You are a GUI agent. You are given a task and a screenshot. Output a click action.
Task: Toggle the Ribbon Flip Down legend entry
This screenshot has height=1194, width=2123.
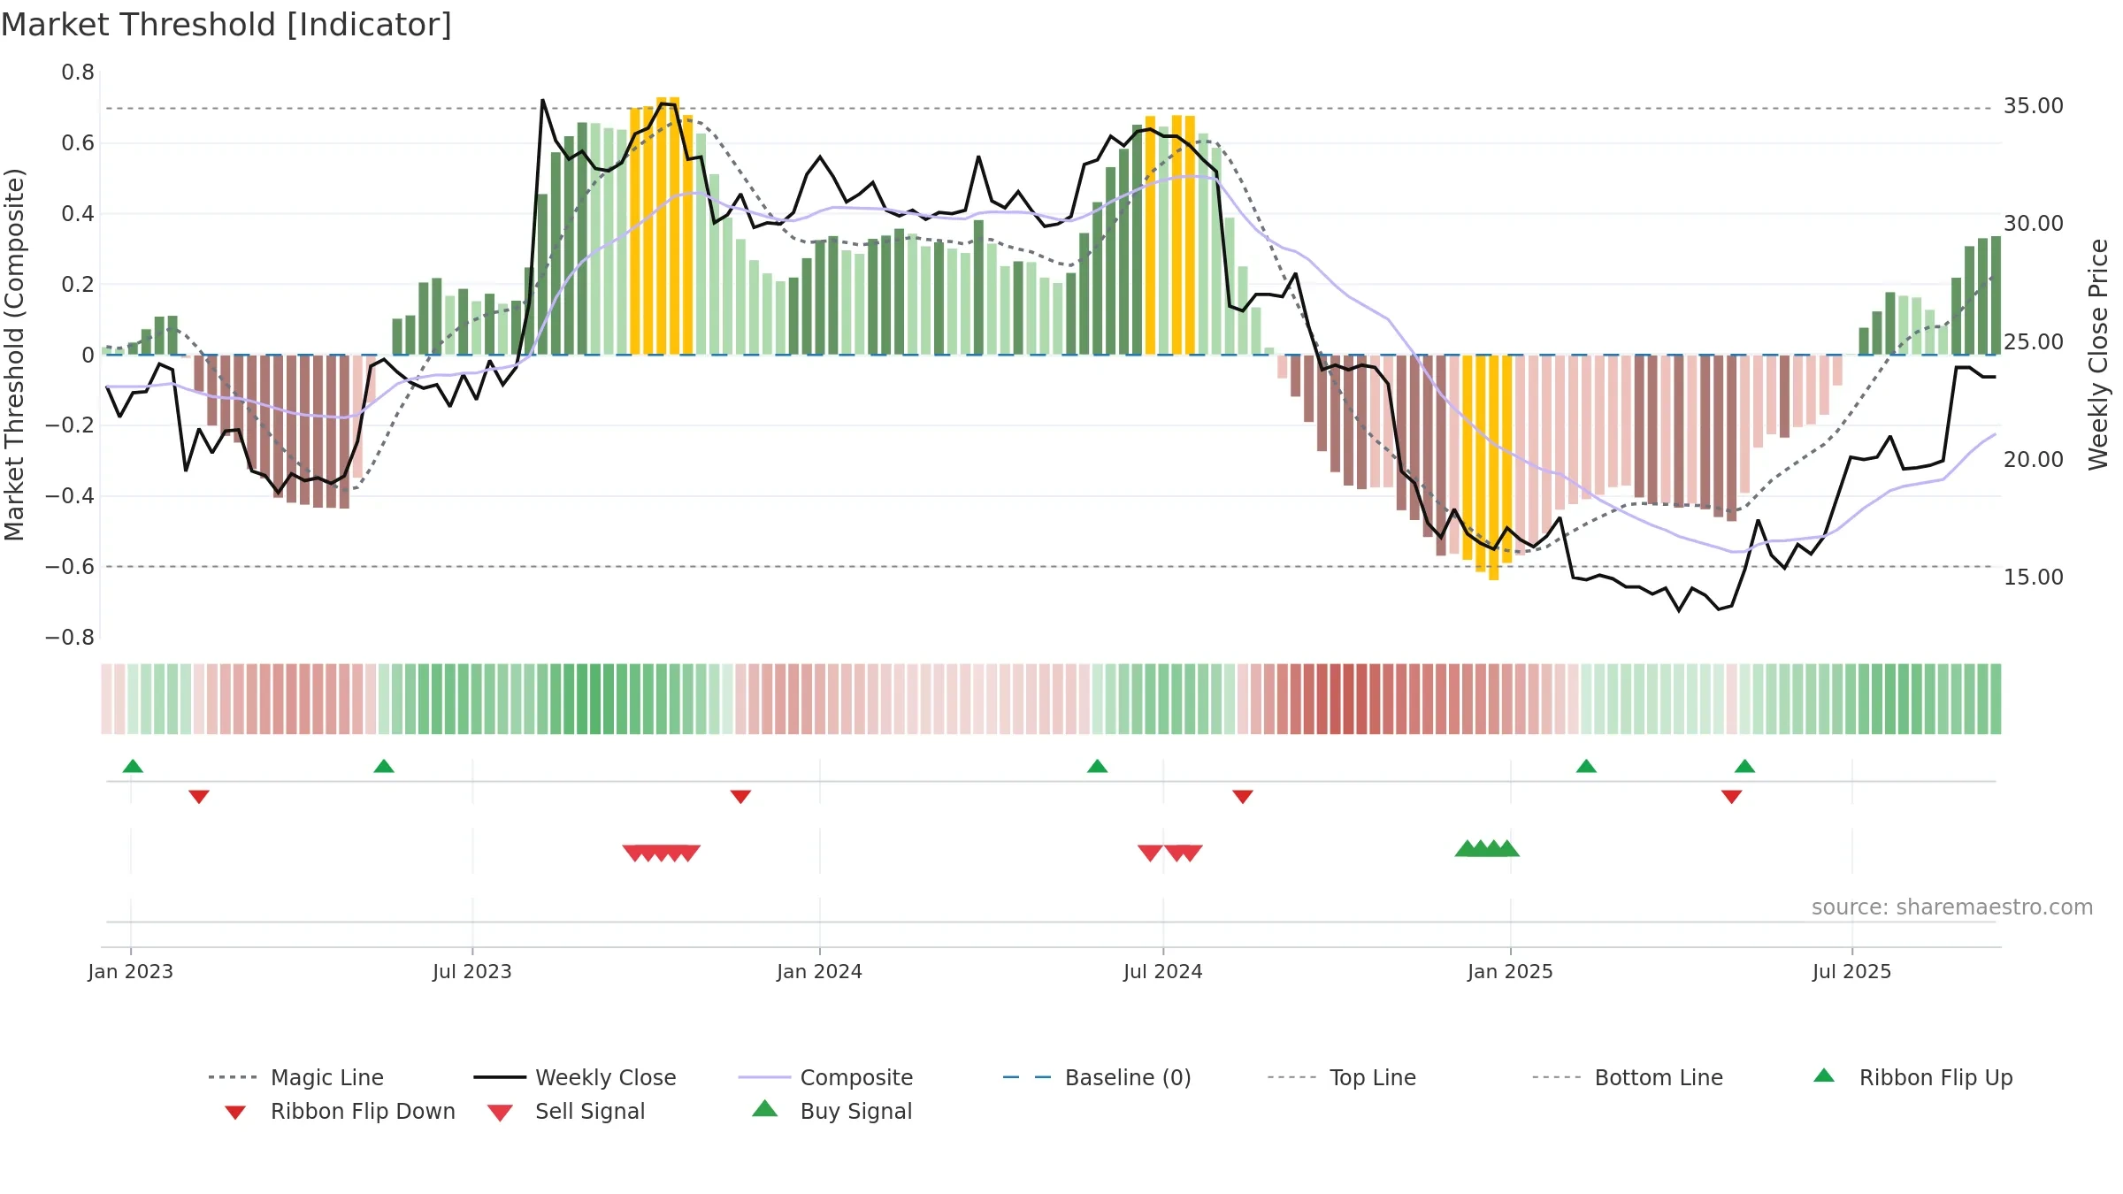coord(340,1111)
